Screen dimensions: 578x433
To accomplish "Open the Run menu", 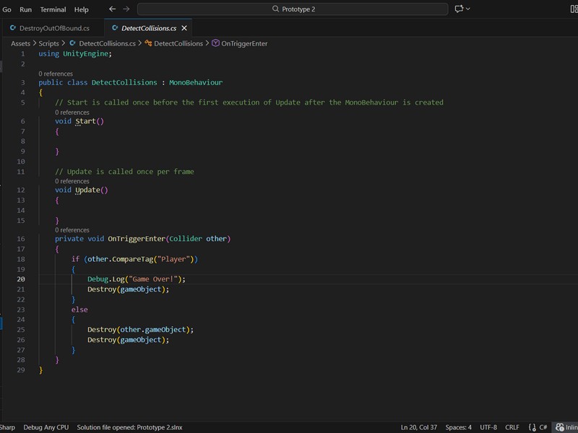I will (25, 9).
